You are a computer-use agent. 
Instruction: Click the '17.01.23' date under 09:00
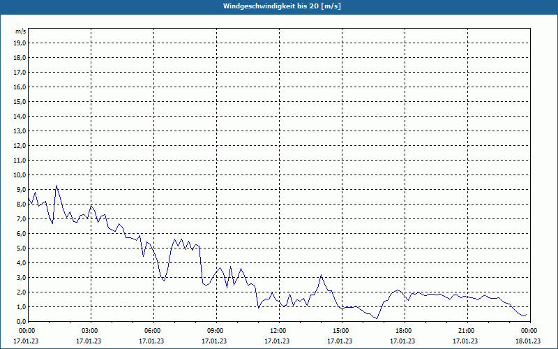coord(214,341)
